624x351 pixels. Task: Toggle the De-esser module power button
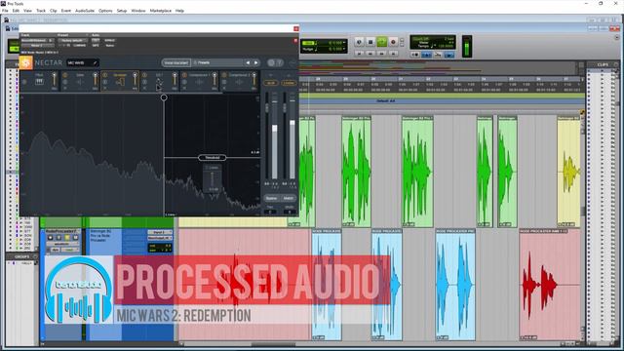pos(105,75)
